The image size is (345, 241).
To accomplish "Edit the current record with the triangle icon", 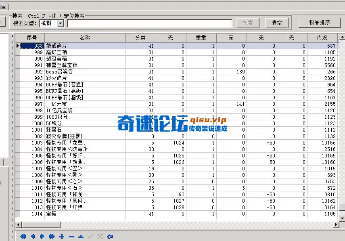I will (80, 236).
